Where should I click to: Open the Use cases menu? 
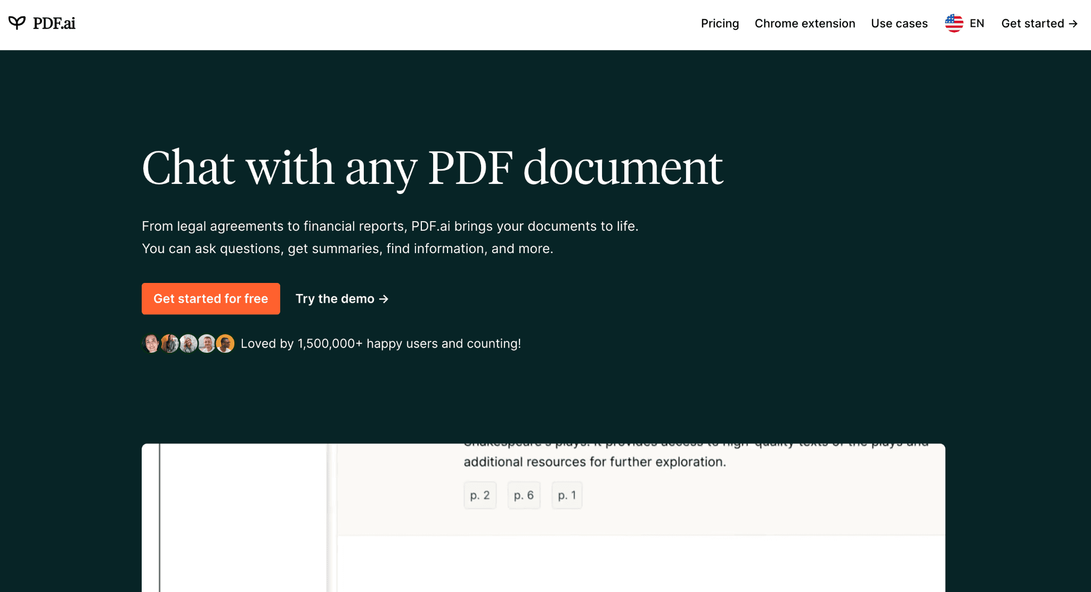pos(899,23)
